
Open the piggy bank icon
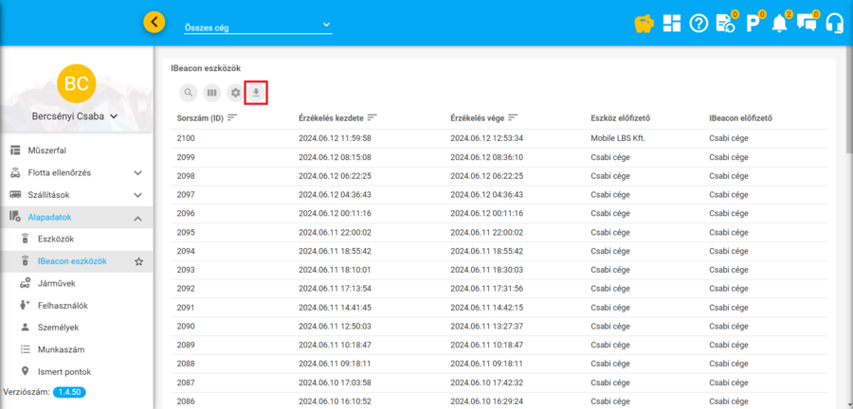644,24
